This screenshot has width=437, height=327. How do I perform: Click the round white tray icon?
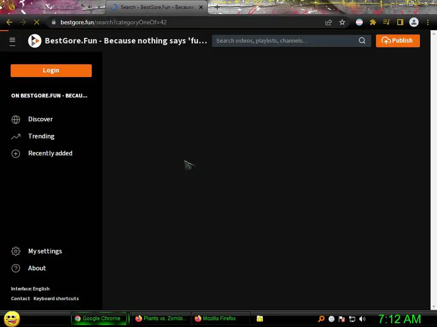pos(331,319)
